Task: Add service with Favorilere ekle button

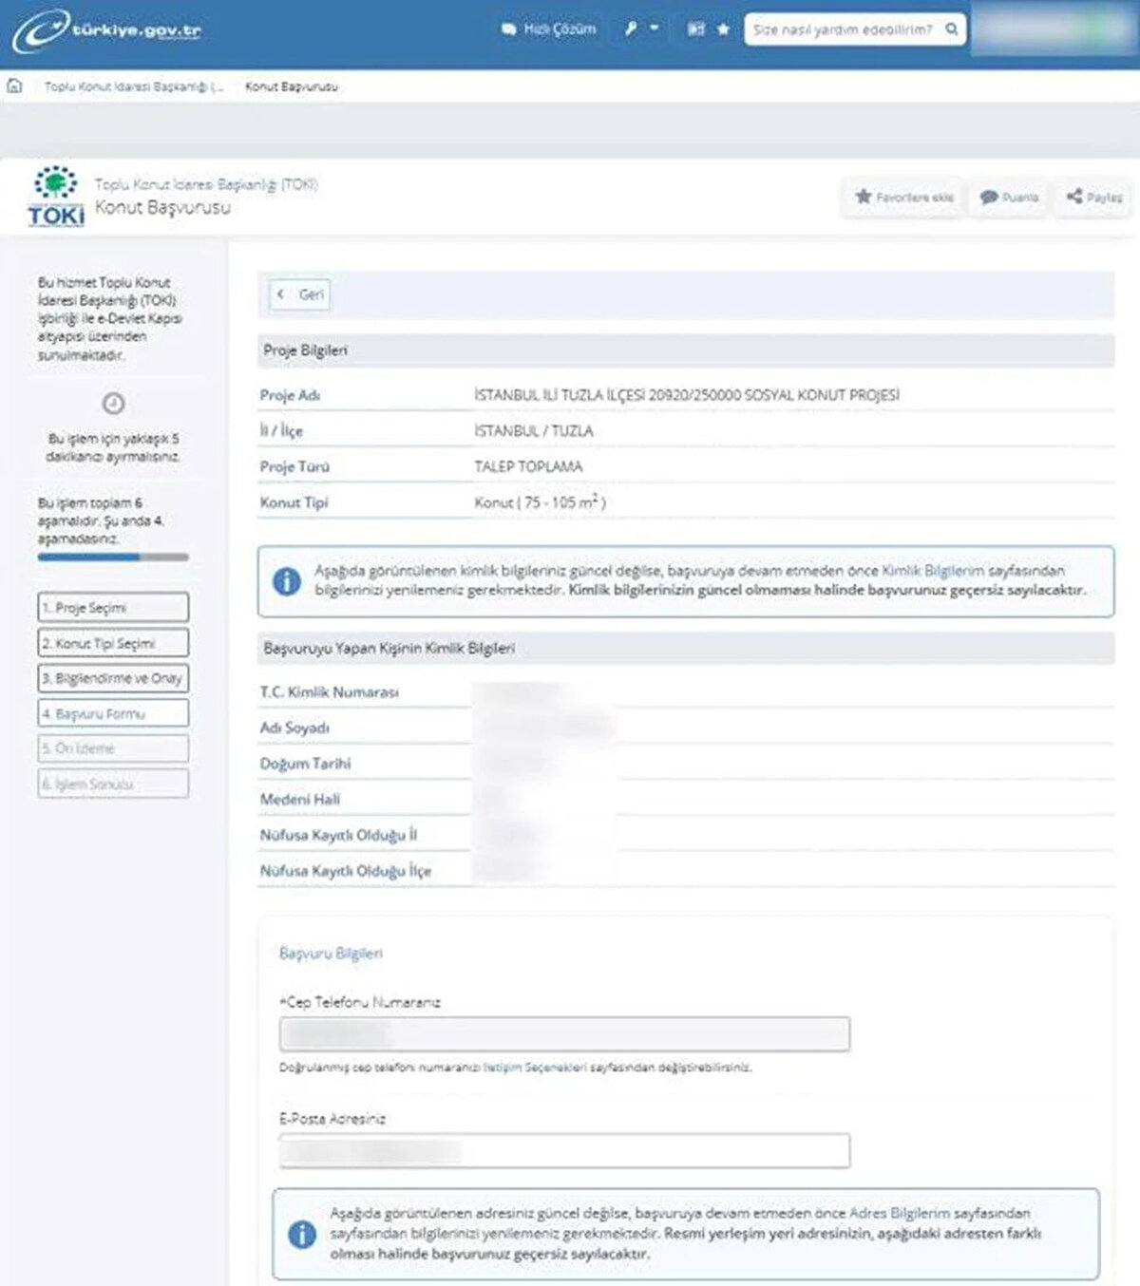Action: click(x=904, y=198)
